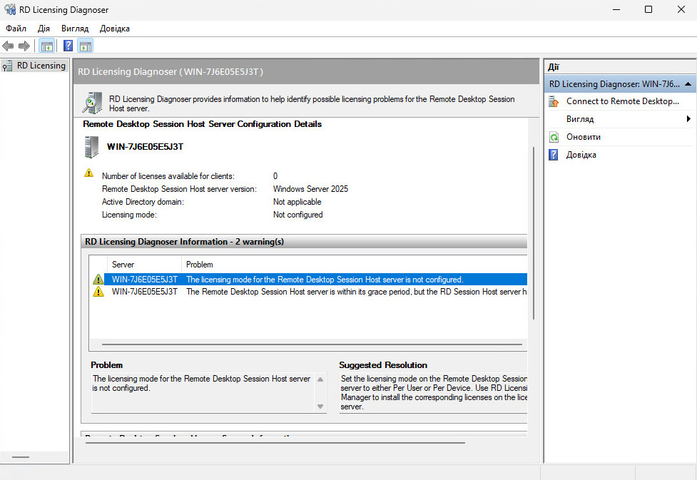Click the RD Licensing Diagnoser Information header
The image size is (697, 480).
pos(304,242)
